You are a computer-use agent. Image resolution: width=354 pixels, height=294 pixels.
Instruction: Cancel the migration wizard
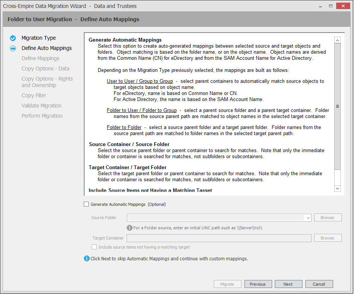319,284
